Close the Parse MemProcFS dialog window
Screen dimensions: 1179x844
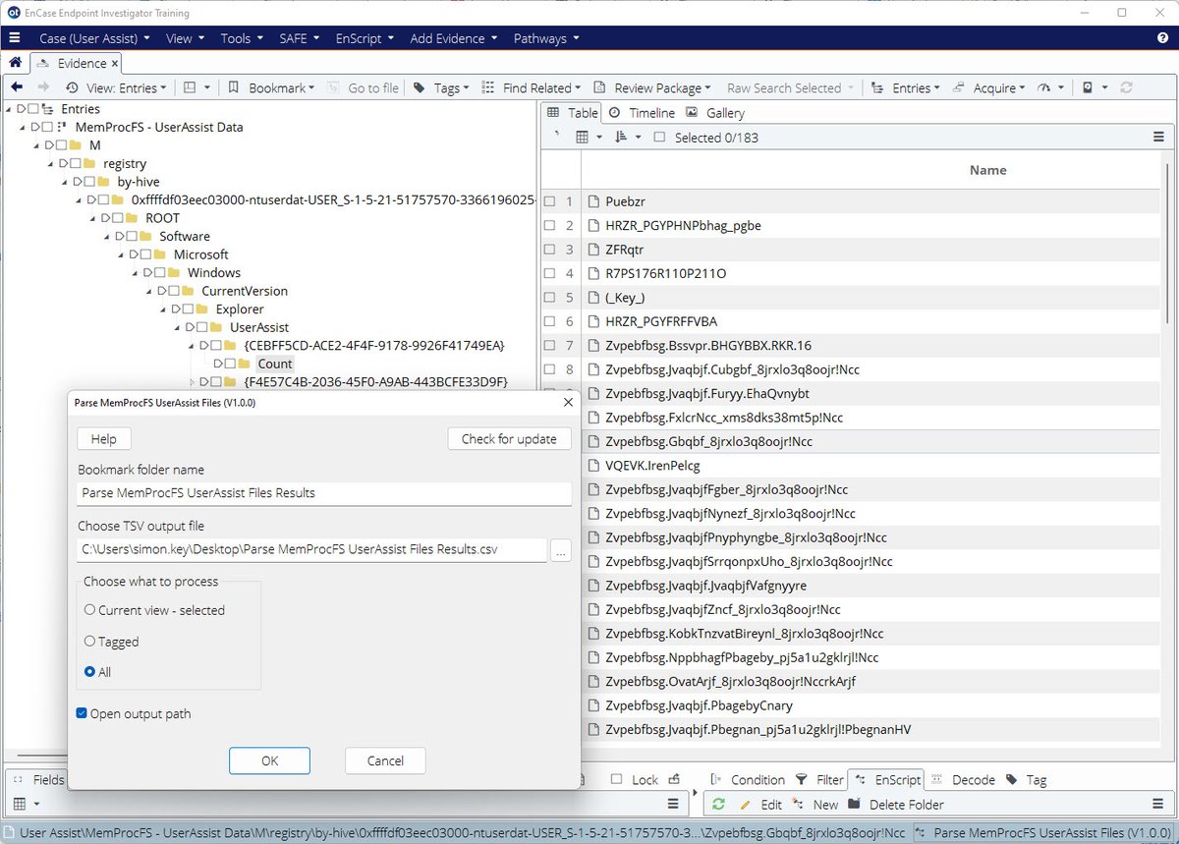pos(567,402)
